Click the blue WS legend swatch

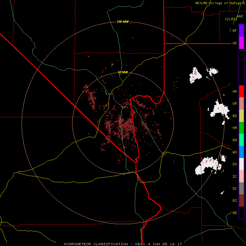pyautogui.click(x=241, y=152)
